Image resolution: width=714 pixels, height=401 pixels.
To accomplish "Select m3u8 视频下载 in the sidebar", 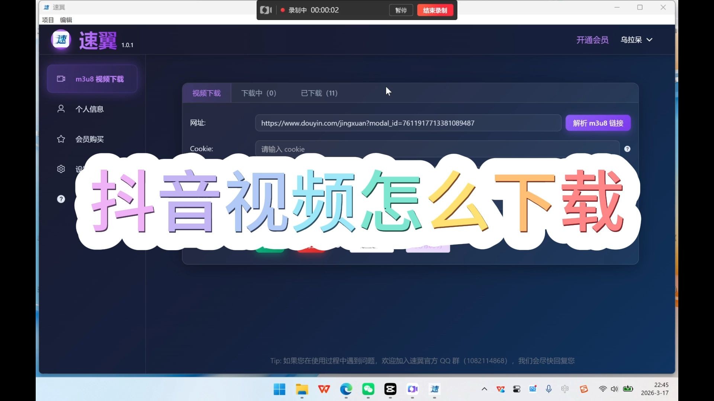I will pyautogui.click(x=92, y=79).
